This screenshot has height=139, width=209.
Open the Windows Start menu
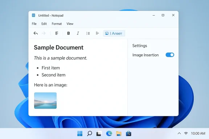80,134
